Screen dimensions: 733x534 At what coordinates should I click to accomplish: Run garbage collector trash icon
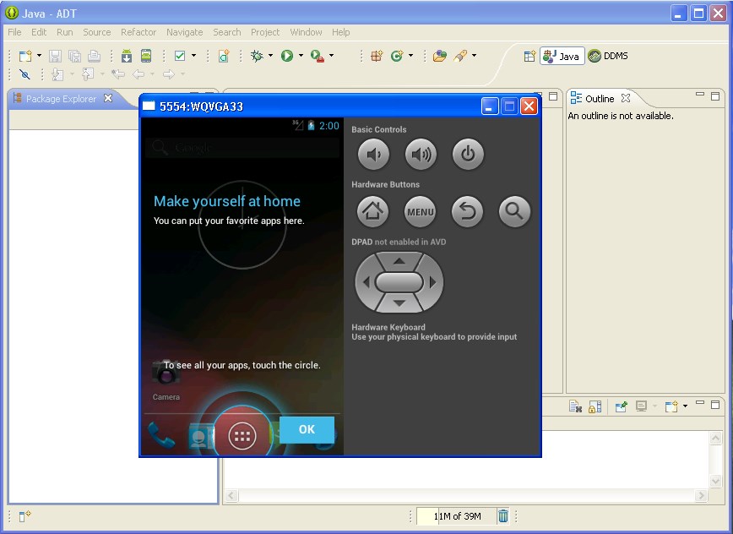[503, 515]
